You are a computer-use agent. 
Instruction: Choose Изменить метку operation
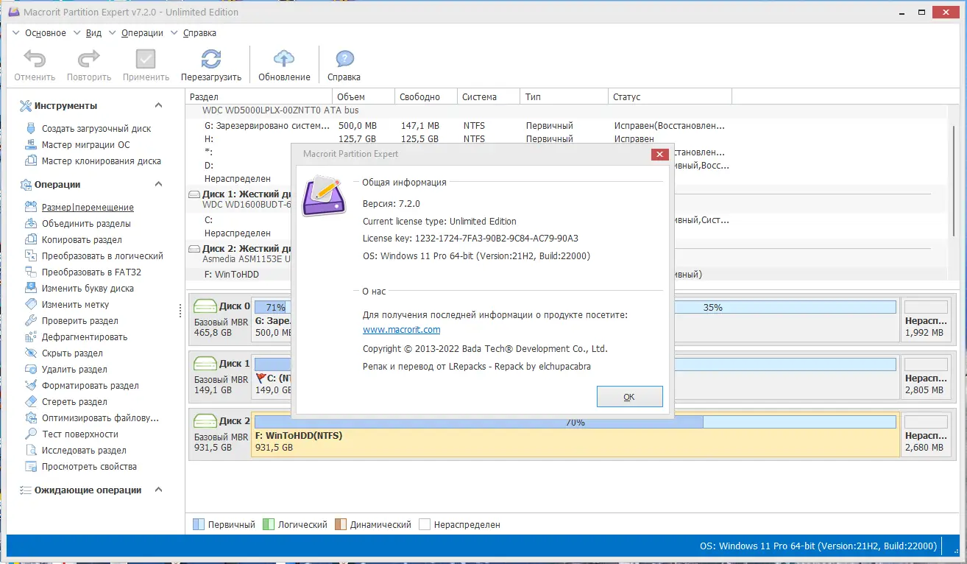coord(75,305)
